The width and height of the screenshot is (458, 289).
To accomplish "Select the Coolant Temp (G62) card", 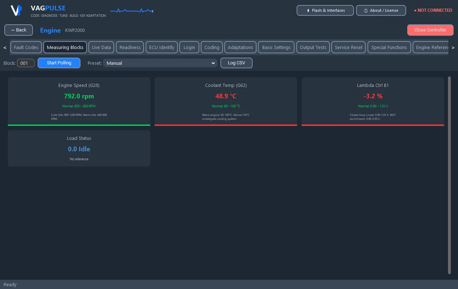I will coord(226,102).
